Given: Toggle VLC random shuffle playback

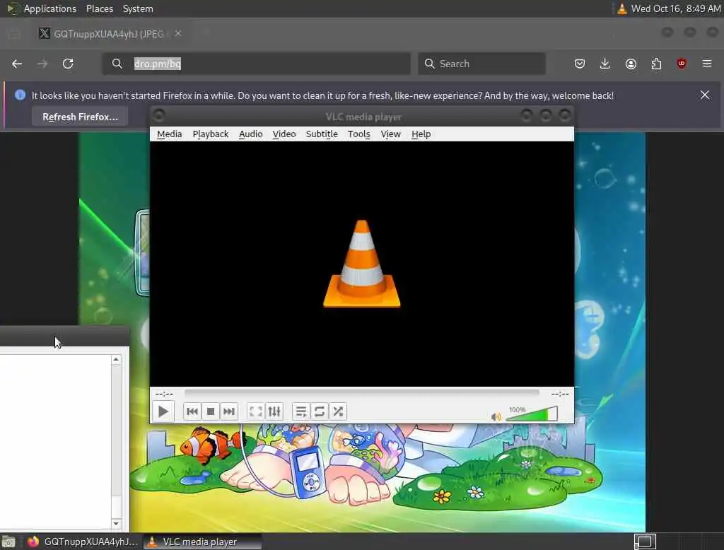Looking at the screenshot, I should 338,411.
